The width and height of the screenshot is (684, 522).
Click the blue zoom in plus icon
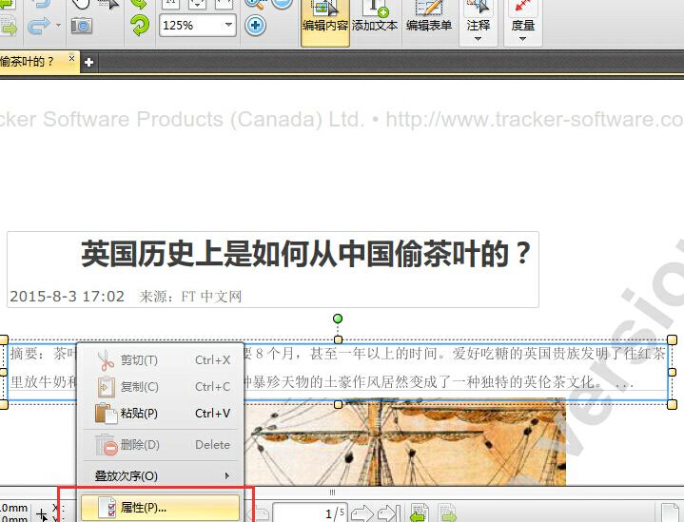click(x=255, y=26)
